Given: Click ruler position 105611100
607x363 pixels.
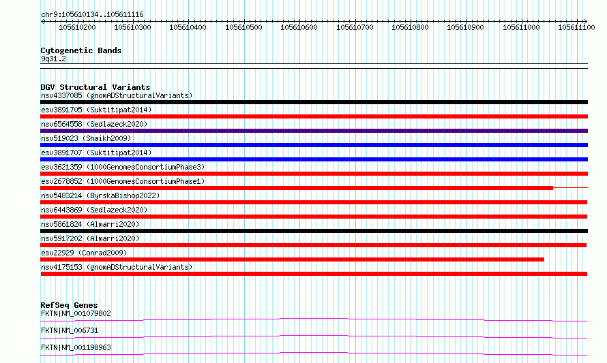Looking at the screenshot, I should [x=576, y=27].
